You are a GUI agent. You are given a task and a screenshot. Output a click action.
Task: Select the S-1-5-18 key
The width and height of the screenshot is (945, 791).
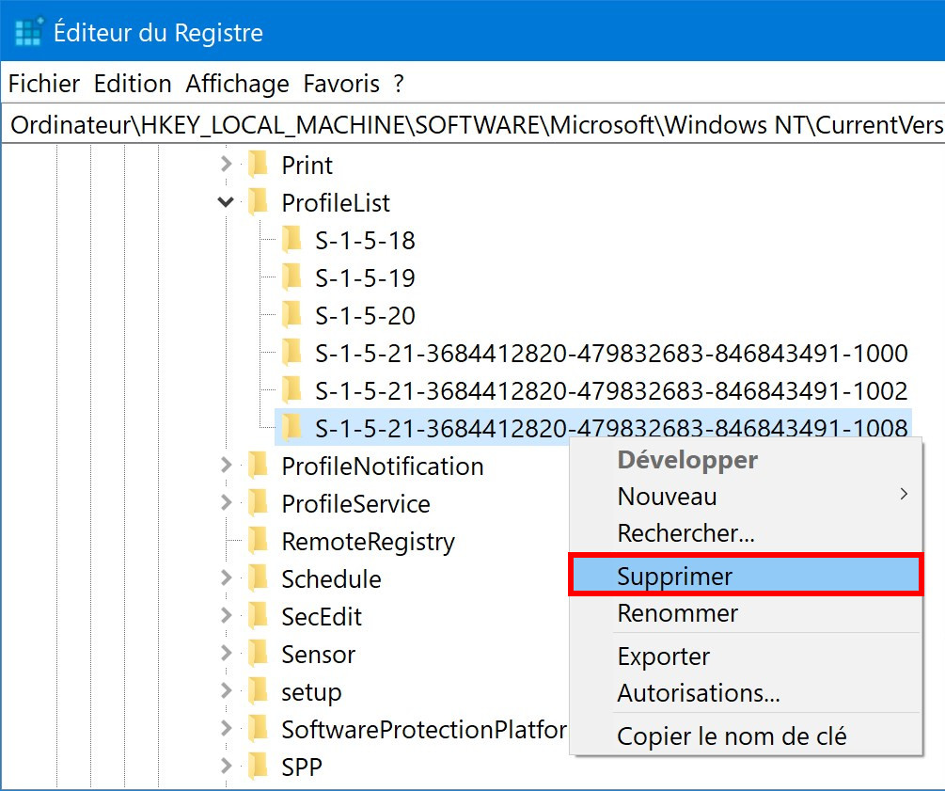(x=365, y=241)
